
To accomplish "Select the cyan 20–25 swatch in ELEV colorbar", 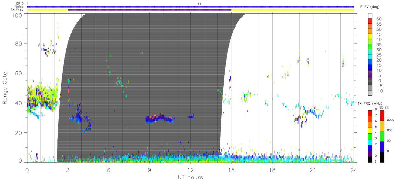I will [x=370, y=57].
